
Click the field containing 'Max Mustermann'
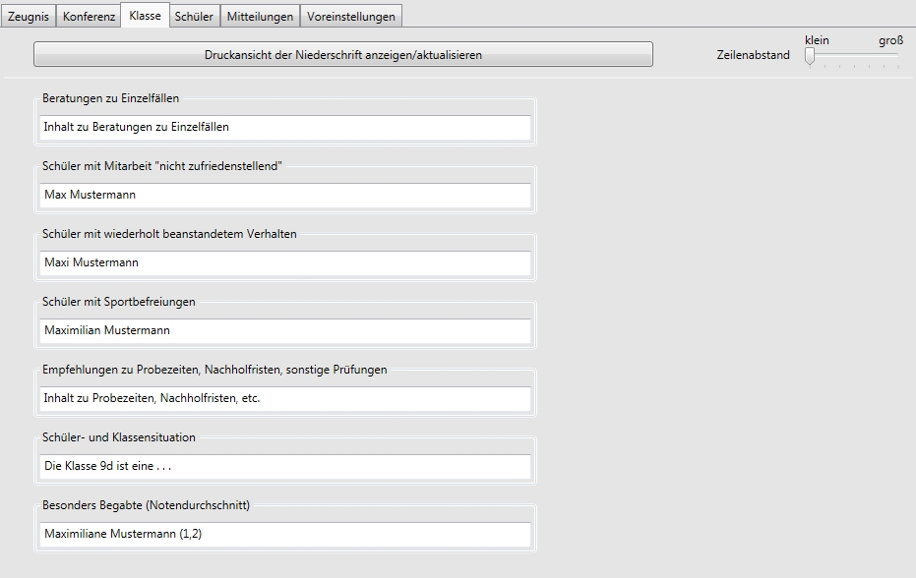pos(285,196)
